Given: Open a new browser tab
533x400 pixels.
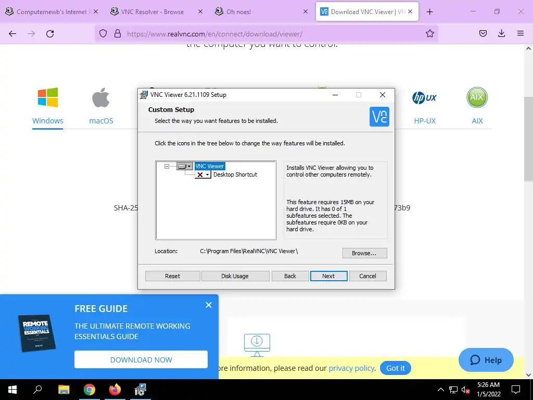Looking at the screenshot, I should pyautogui.click(x=429, y=12).
